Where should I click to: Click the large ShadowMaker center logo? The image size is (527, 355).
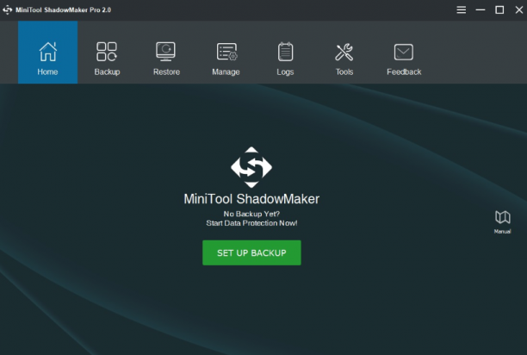(251, 167)
